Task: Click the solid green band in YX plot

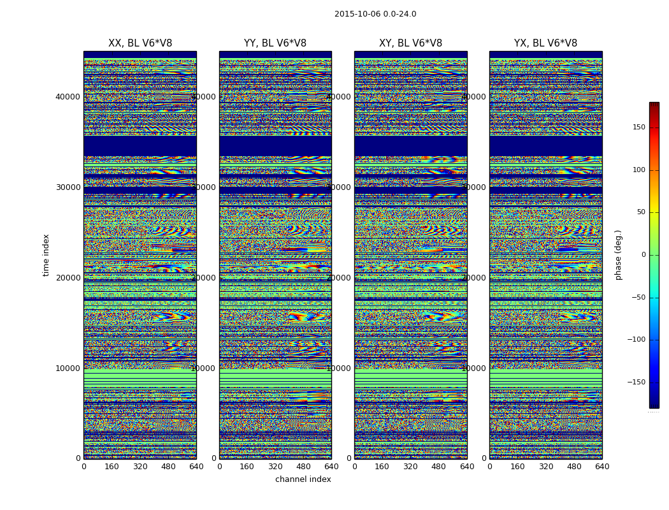Action: (545, 377)
